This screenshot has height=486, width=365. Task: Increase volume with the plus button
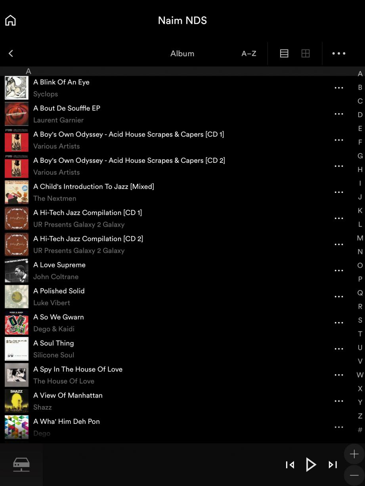click(x=354, y=454)
